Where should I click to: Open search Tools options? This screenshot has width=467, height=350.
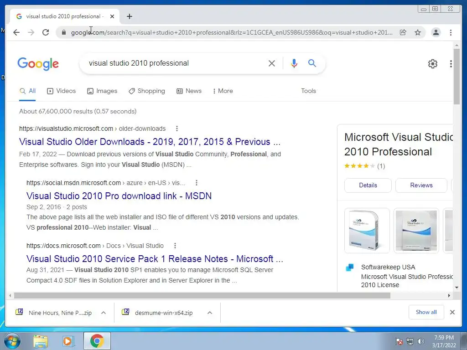308,91
